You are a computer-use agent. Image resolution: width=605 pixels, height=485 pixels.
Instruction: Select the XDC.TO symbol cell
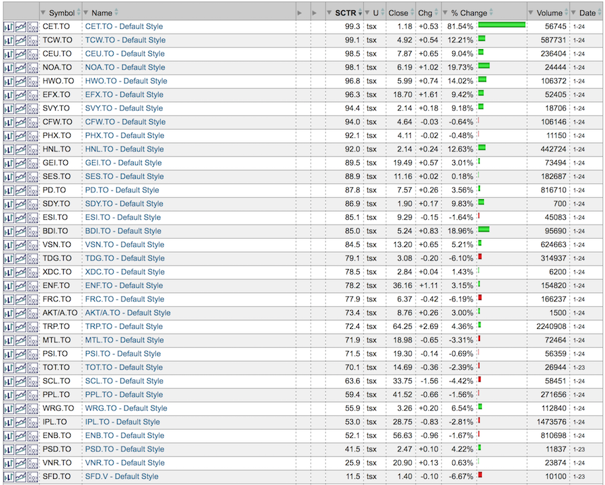(x=57, y=272)
